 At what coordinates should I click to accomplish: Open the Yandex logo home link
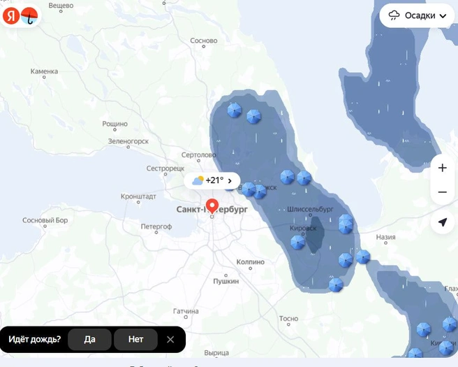(11, 16)
